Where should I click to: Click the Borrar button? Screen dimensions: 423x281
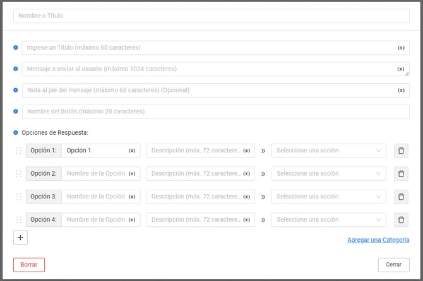(29, 265)
